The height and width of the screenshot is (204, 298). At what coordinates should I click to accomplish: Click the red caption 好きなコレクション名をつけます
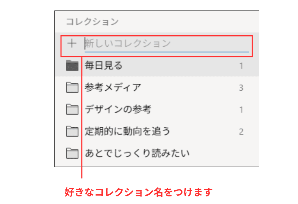(139, 192)
